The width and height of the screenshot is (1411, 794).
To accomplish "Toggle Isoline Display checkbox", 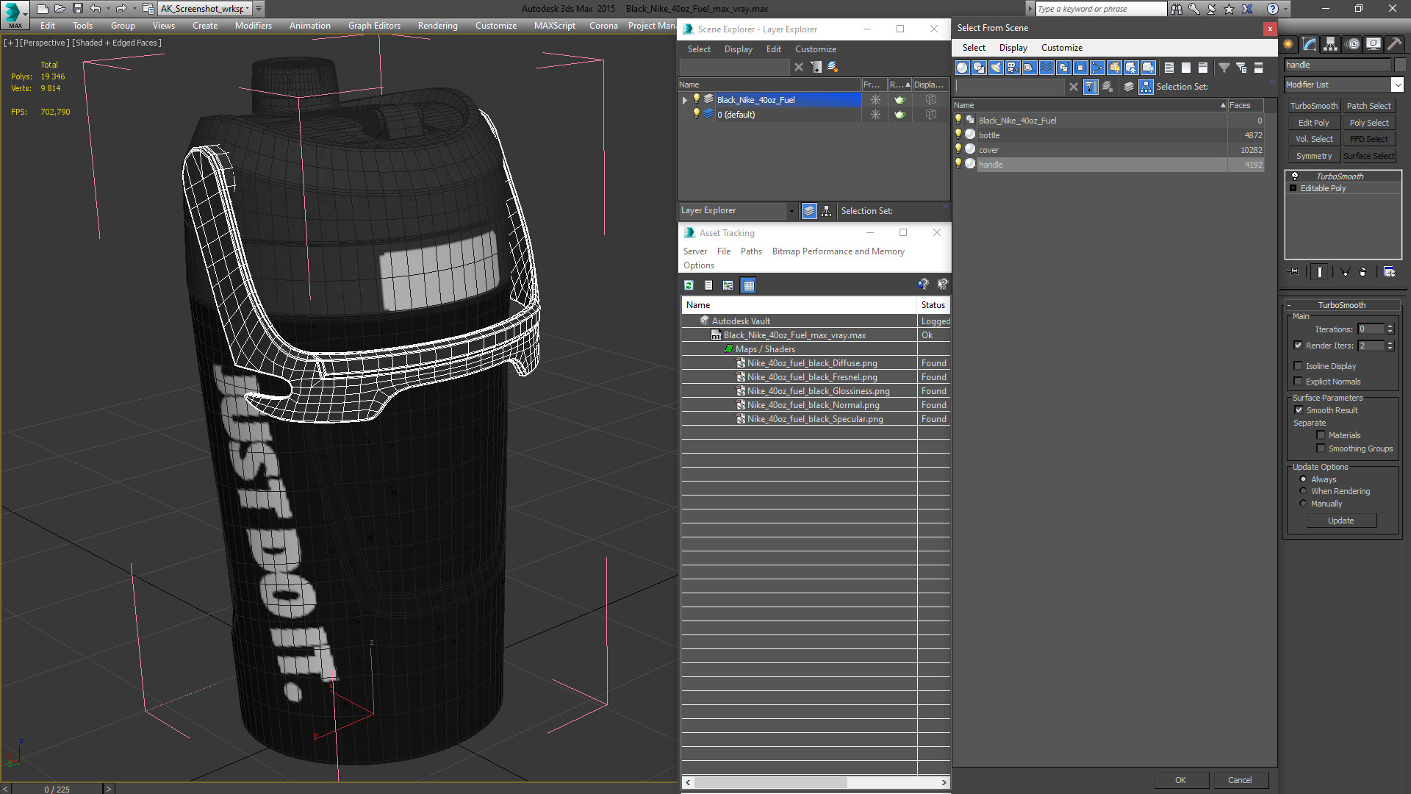I will click(1298, 366).
